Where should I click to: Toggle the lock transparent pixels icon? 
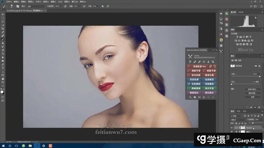pos(236,124)
